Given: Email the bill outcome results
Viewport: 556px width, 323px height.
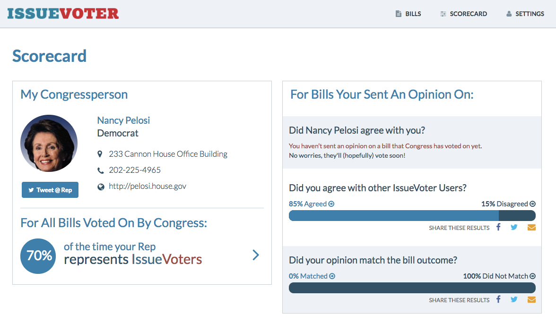Looking at the screenshot, I should 531,299.
